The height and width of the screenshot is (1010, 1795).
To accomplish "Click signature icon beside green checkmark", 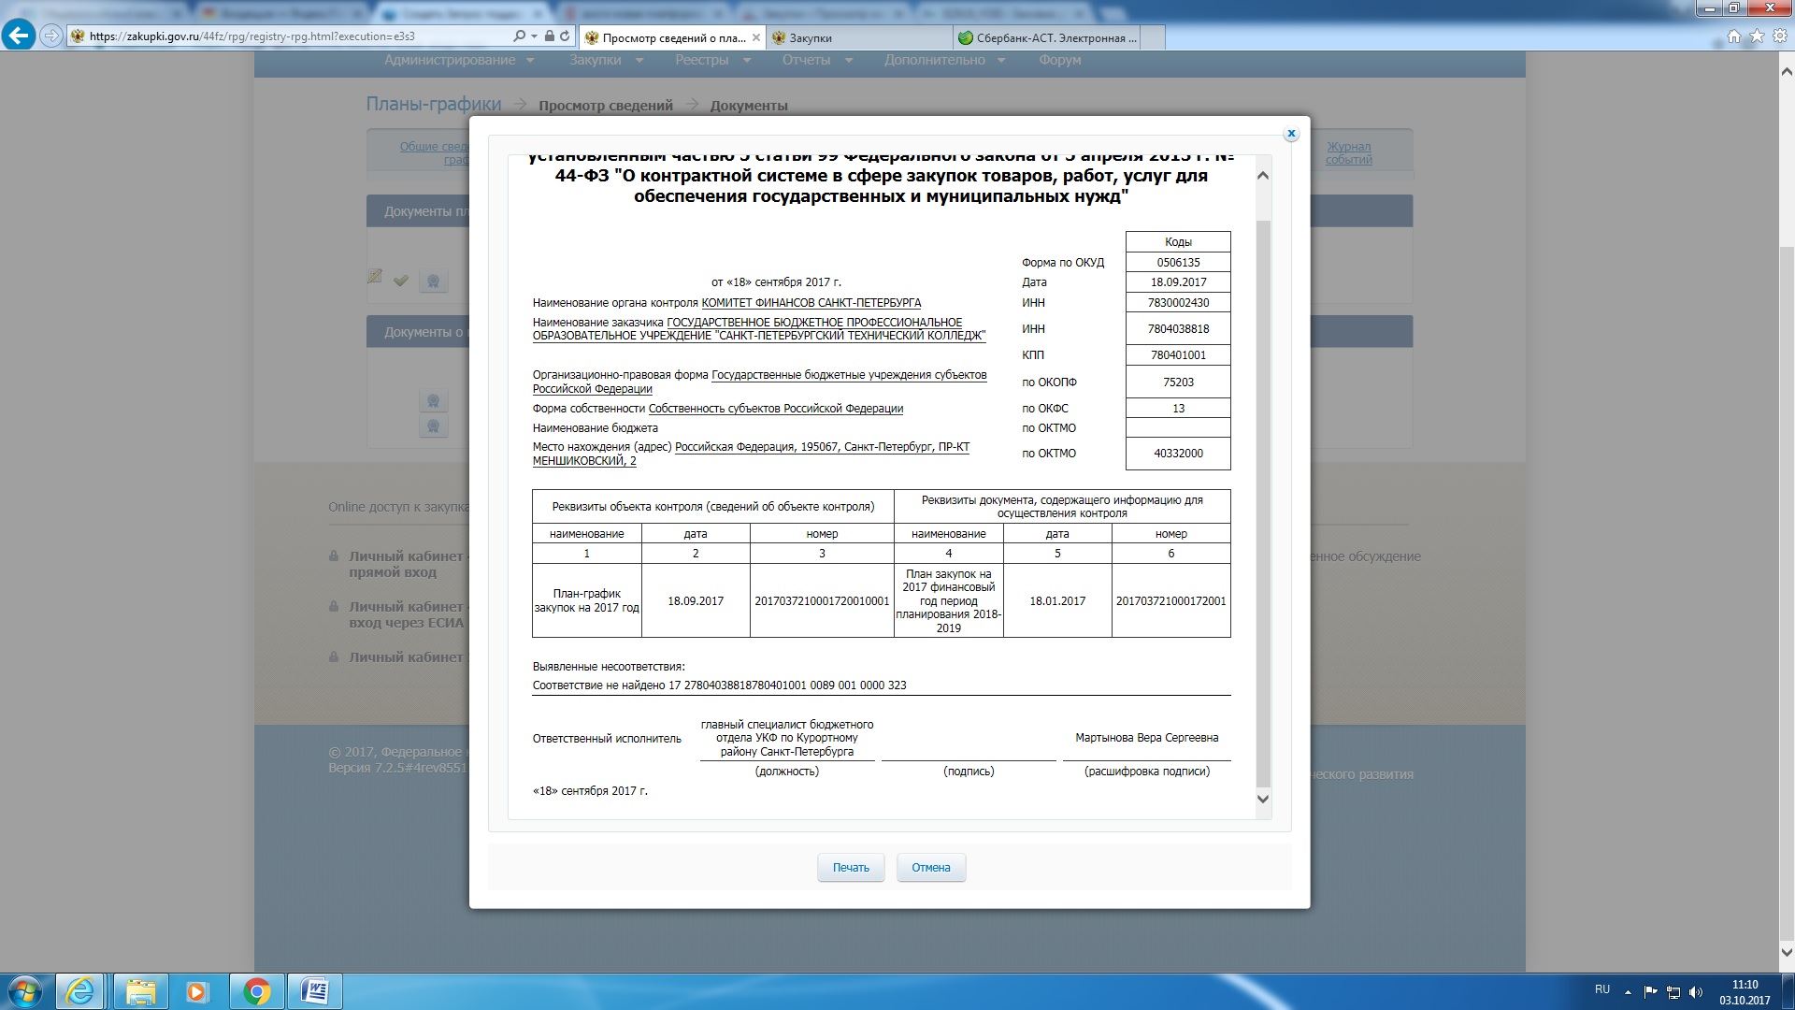I will pos(433,281).
